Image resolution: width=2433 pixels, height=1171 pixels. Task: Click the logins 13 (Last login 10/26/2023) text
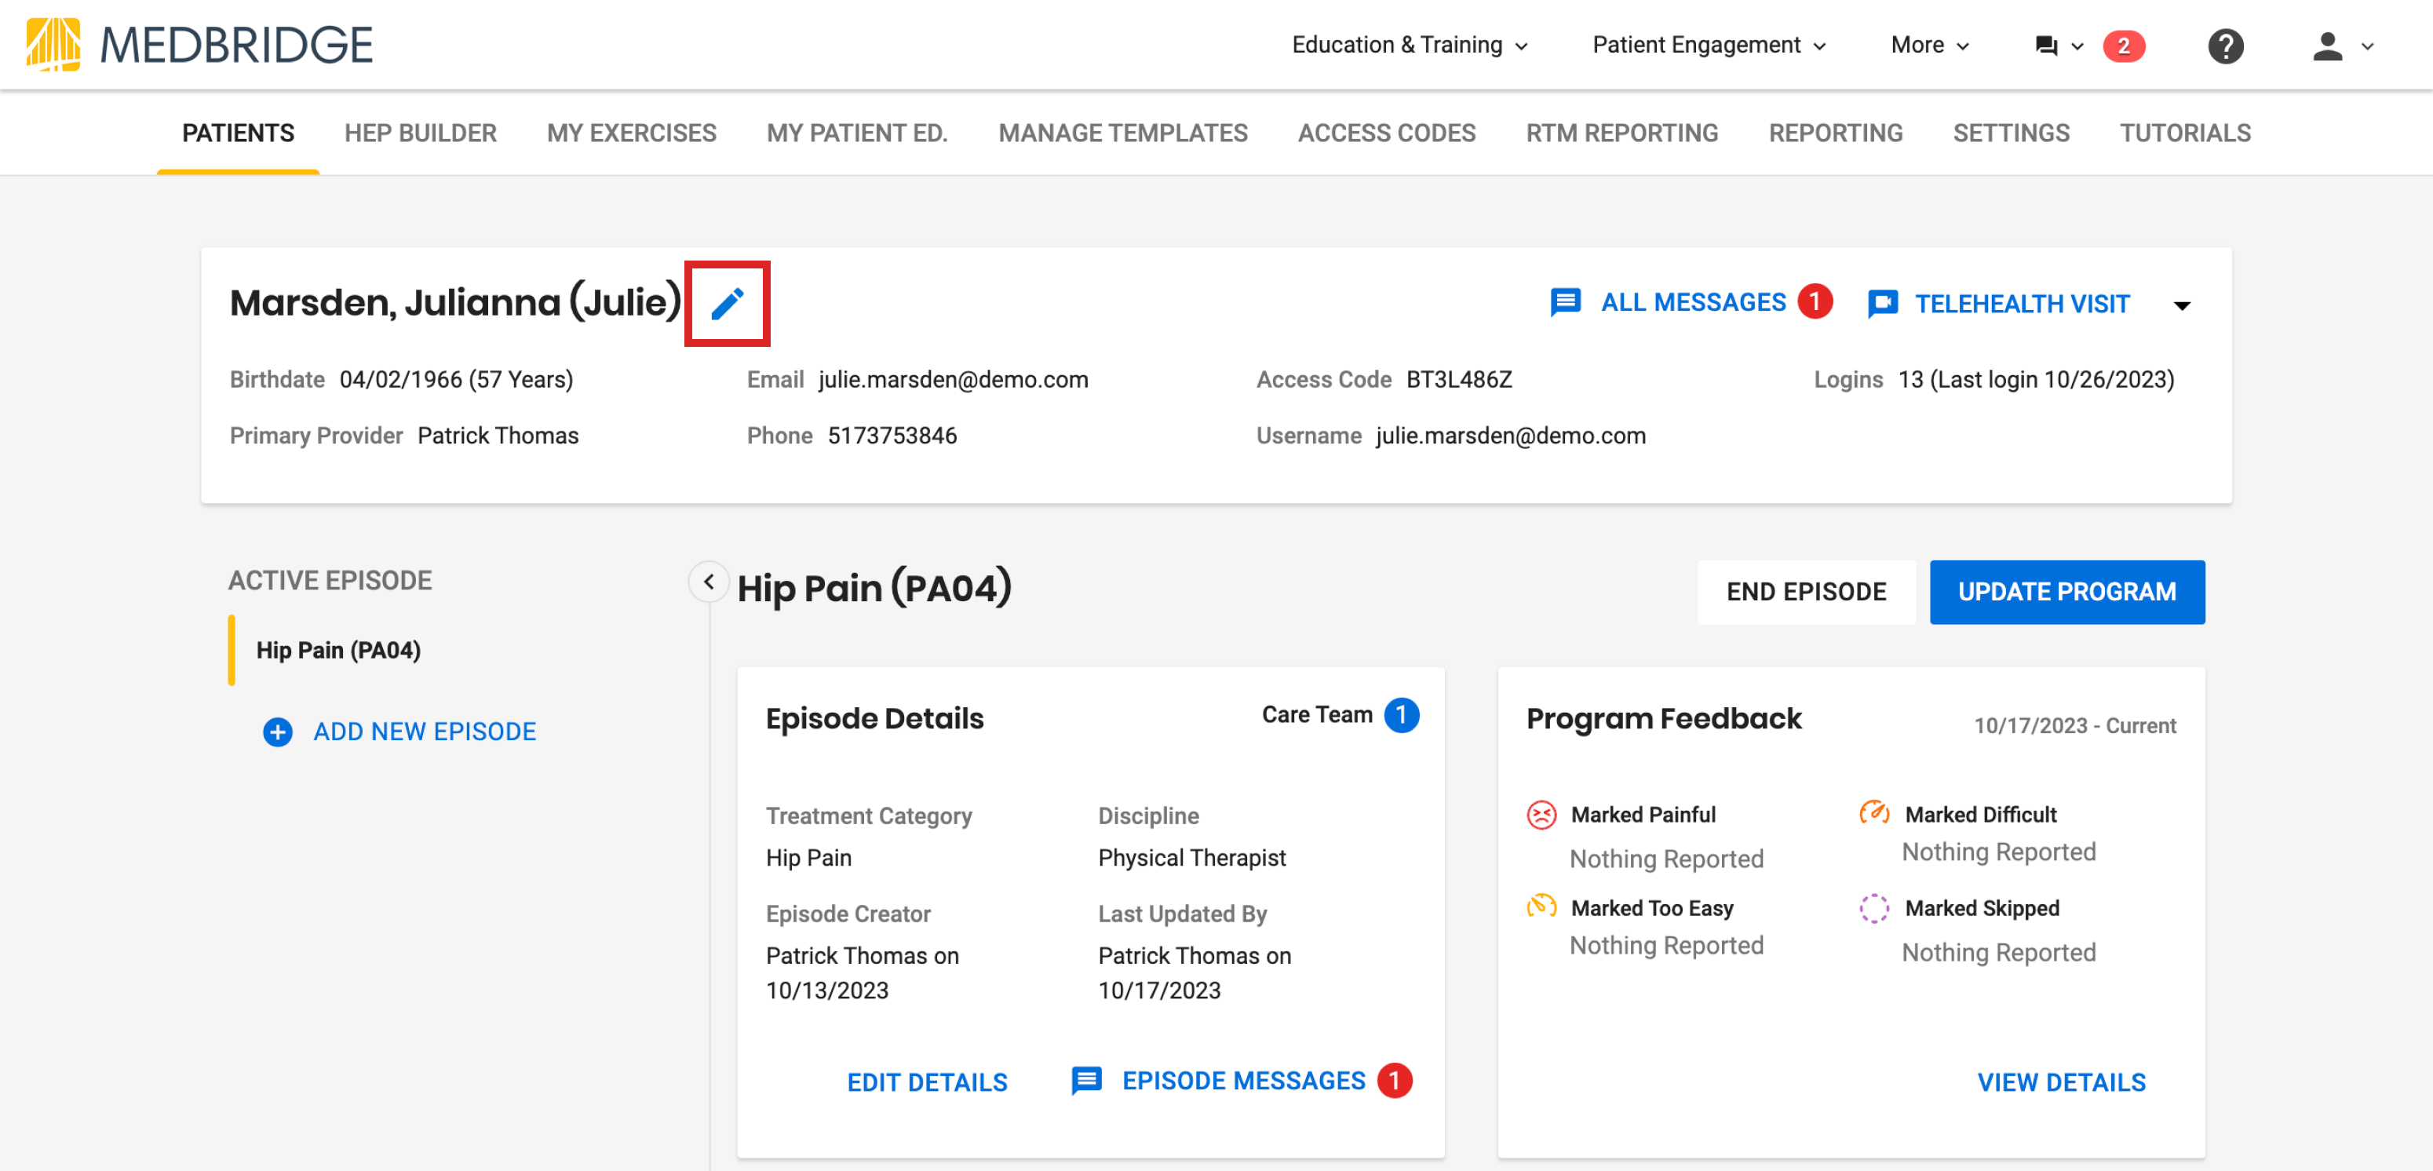(2037, 380)
